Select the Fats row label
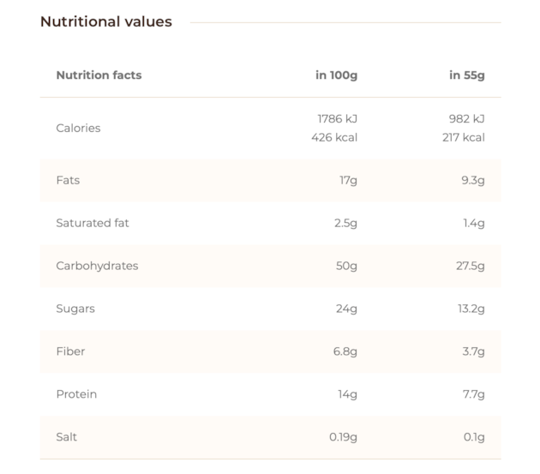The image size is (540, 474). click(x=68, y=180)
